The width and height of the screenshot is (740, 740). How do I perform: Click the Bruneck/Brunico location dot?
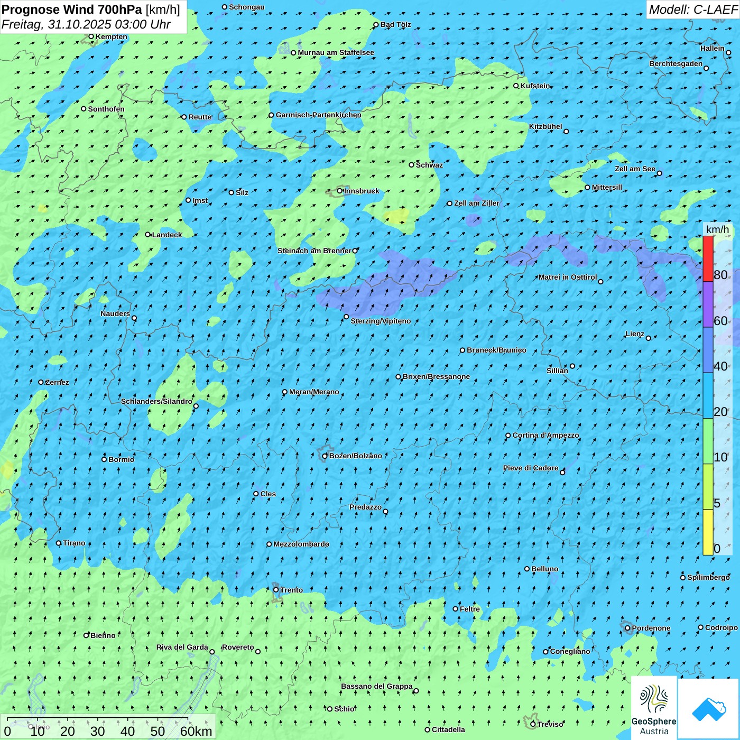pyautogui.click(x=462, y=350)
